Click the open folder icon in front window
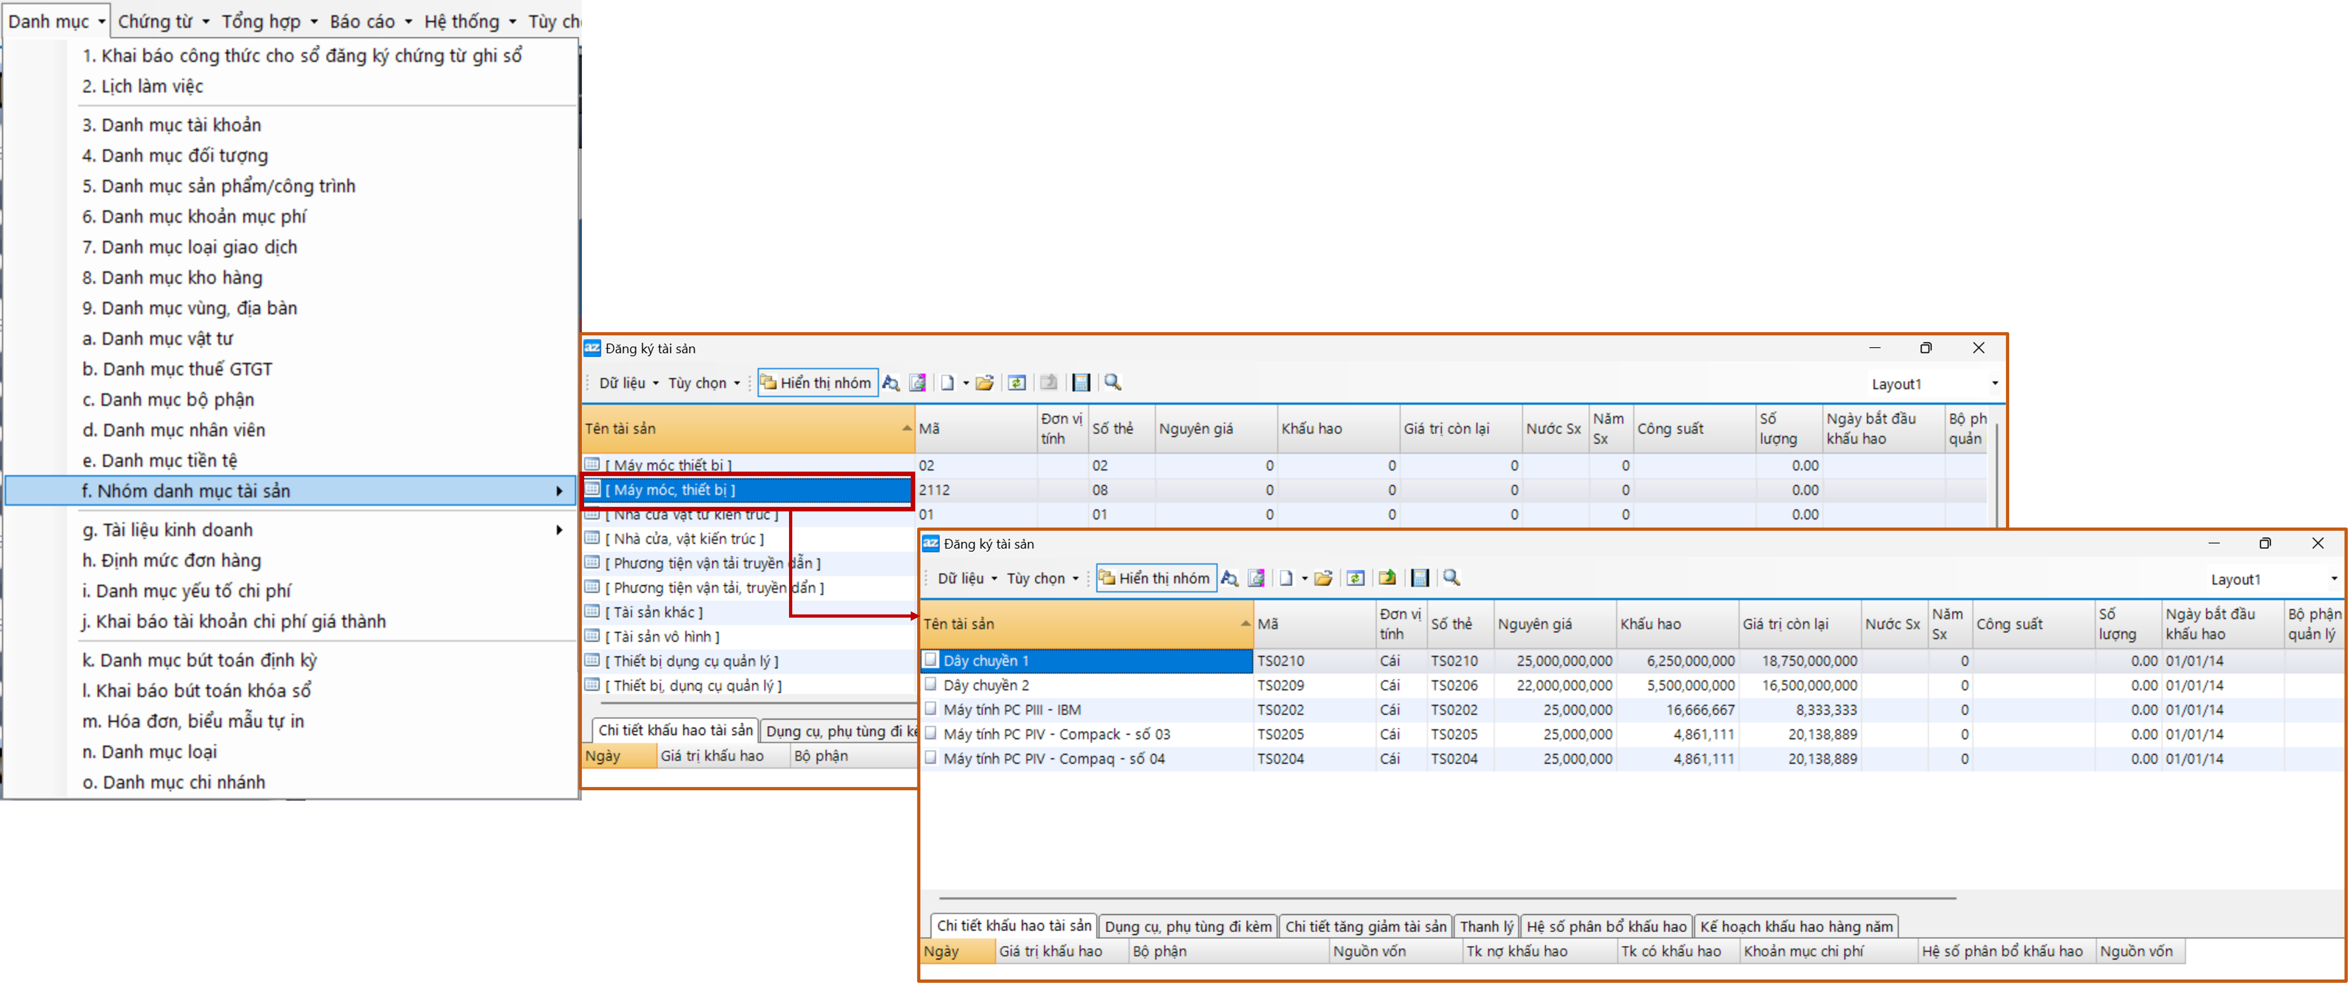Screen dimensions: 2348x983 (1323, 578)
